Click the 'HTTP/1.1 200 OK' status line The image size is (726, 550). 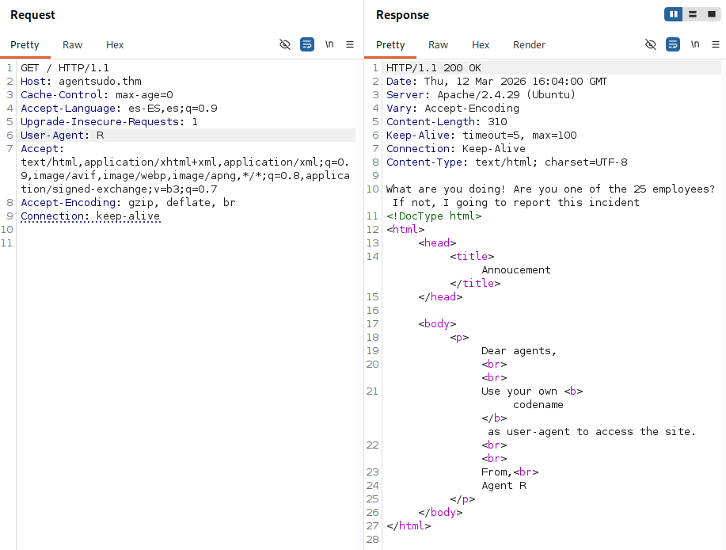[433, 68]
